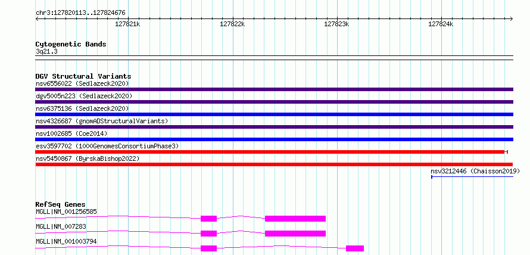Image resolution: width=530 pixels, height=255 pixels.
Task: Select the DGV Structural Variants track title
Action: pyautogui.click(x=83, y=76)
